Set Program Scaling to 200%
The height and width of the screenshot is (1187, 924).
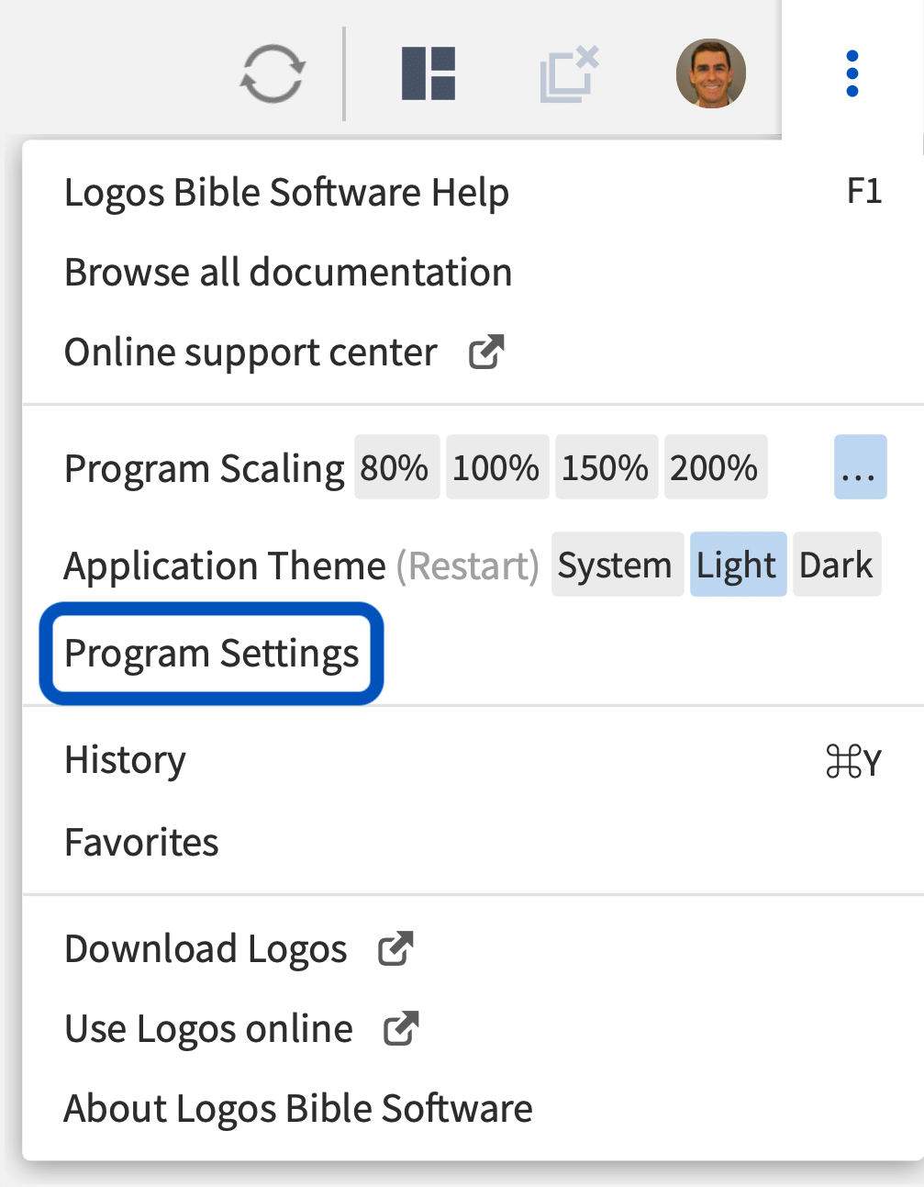pos(715,468)
